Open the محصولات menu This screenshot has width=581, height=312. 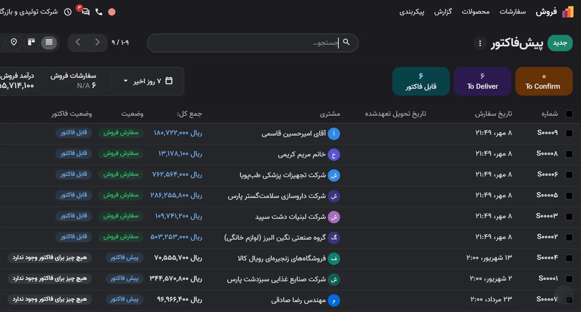coord(476,12)
